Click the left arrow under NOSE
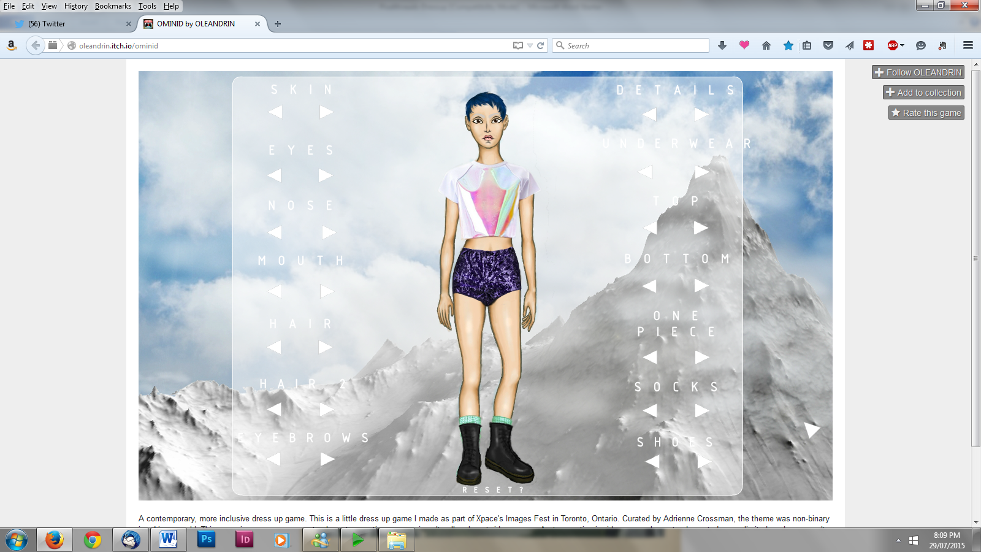 pos(275,232)
